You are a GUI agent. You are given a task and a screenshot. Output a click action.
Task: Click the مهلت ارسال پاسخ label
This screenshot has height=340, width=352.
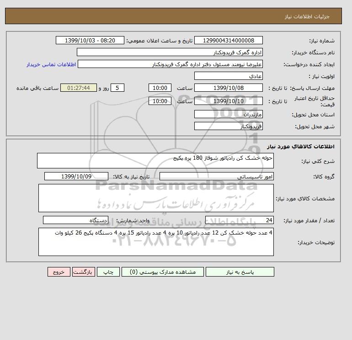pyautogui.click(x=312, y=88)
